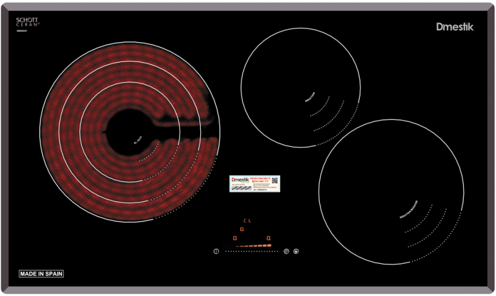Click the Schott Ceran logo
The height and width of the screenshot is (296, 496).
(x=28, y=23)
